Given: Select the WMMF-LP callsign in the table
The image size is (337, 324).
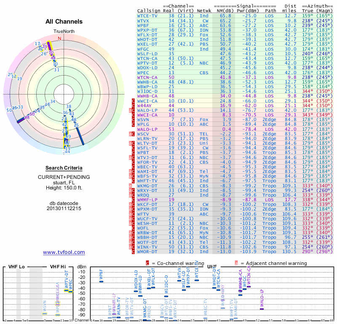Looking at the screenshot, I should (147, 200).
